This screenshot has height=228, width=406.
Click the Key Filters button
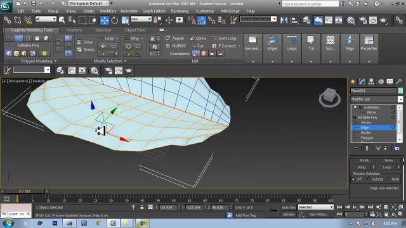pyautogui.click(x=320, y=214)
